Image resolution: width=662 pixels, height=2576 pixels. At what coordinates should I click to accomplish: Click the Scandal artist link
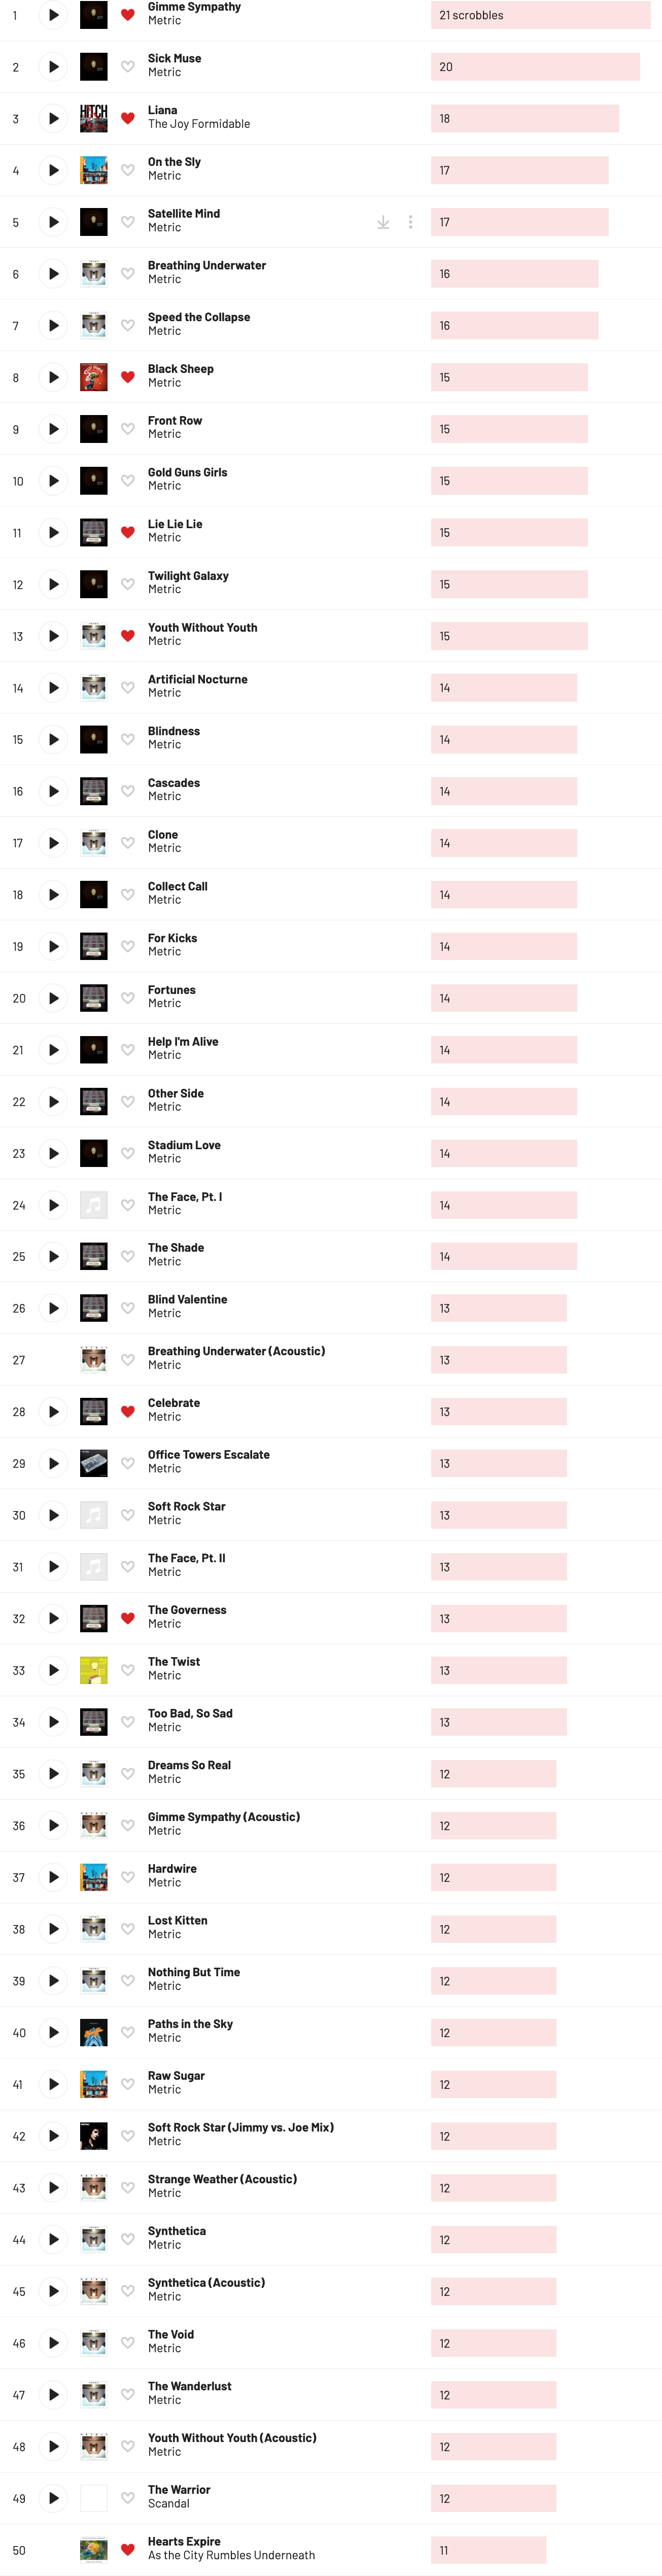tap(168, 2503)
